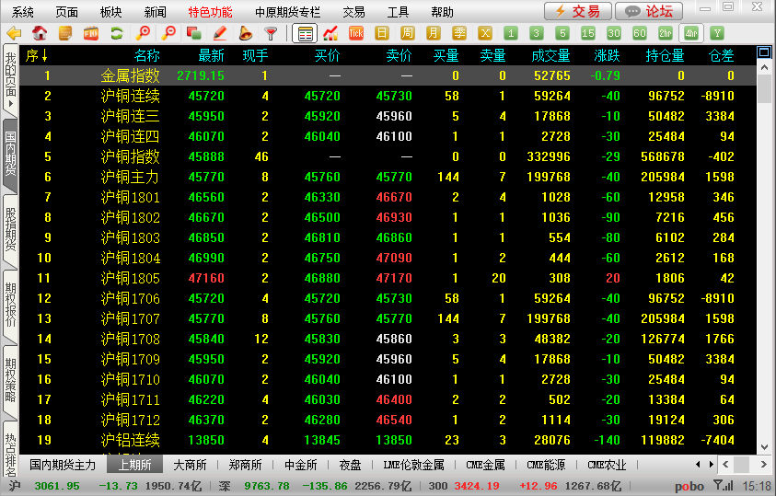Sort by 成交量 column header
The width and height of the screenshot is (776, 496).
click(550, 55)
